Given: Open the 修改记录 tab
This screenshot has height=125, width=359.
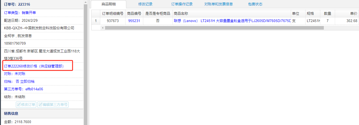Looking at the screenshot, I should point(145,4).
